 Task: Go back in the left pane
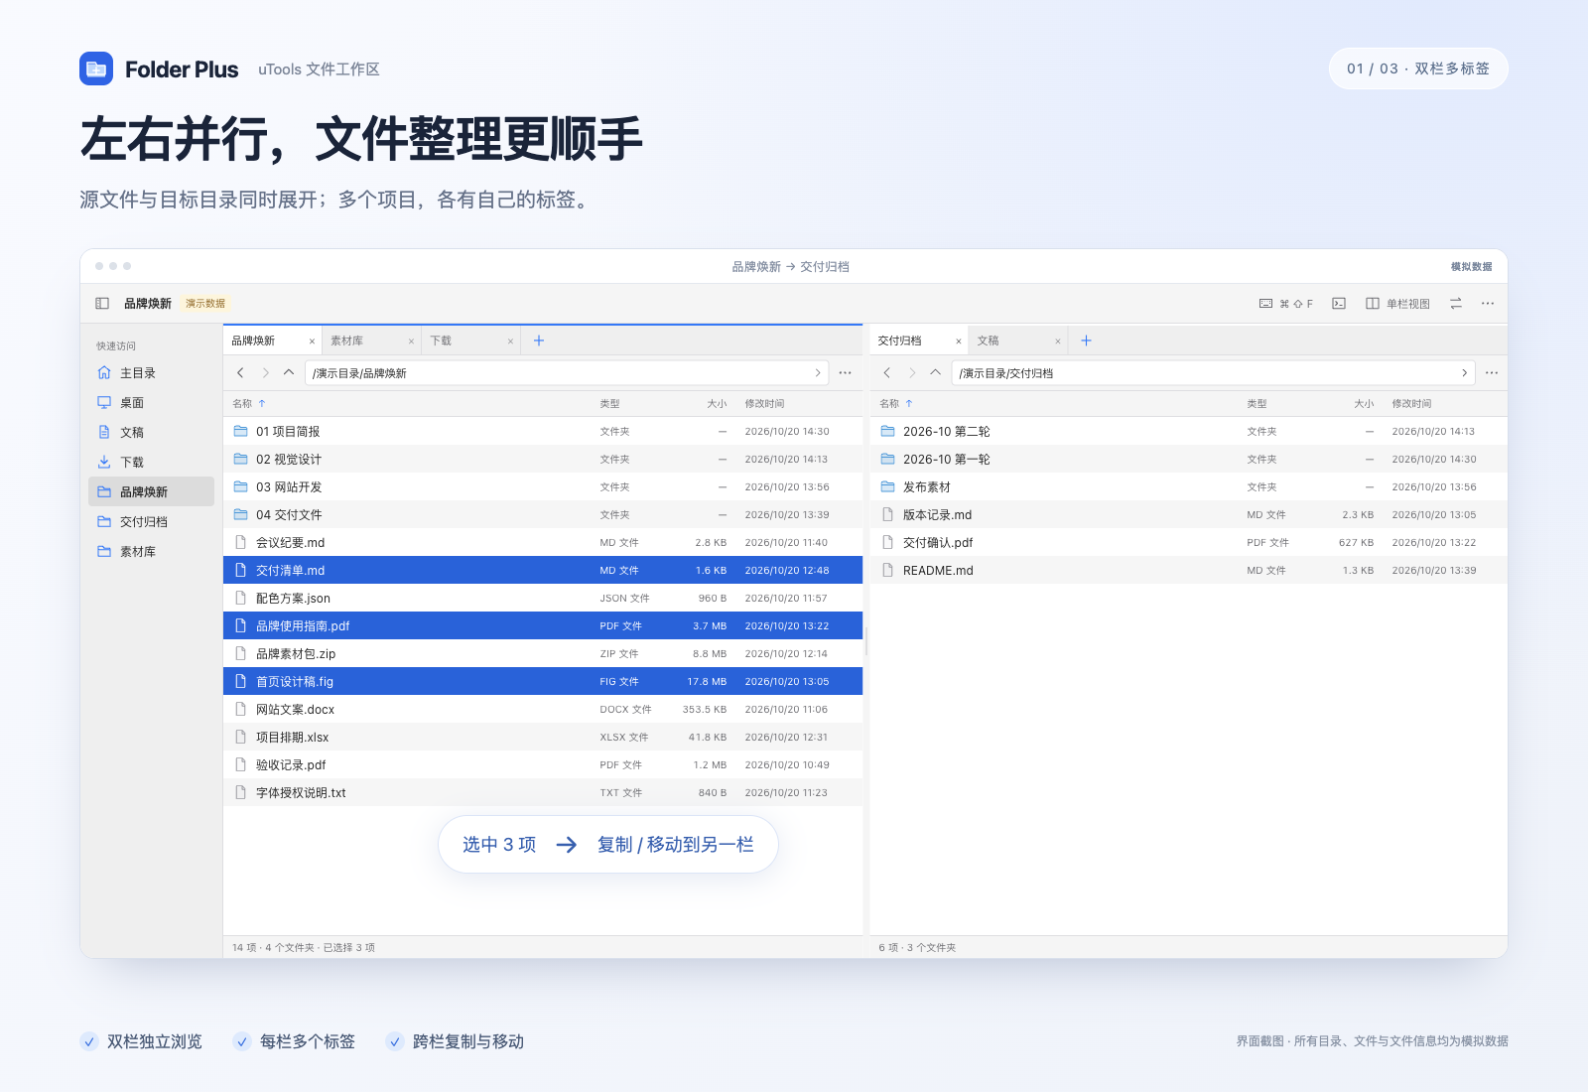[240, 373]
